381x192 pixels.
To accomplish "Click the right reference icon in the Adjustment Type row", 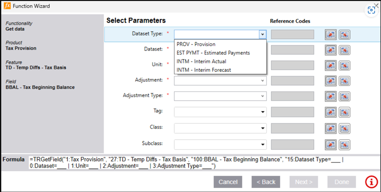I will click(344, 96).
